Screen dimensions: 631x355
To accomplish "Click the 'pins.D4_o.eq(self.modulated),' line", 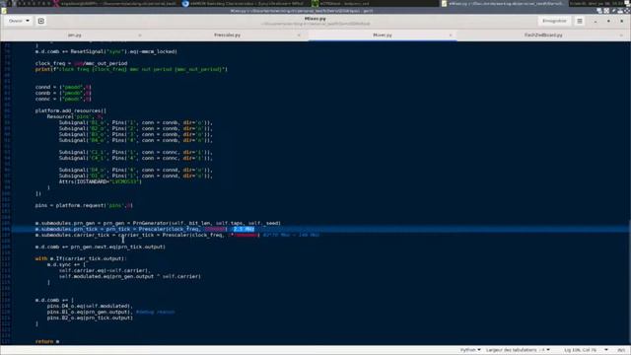I will coord(90,306).
